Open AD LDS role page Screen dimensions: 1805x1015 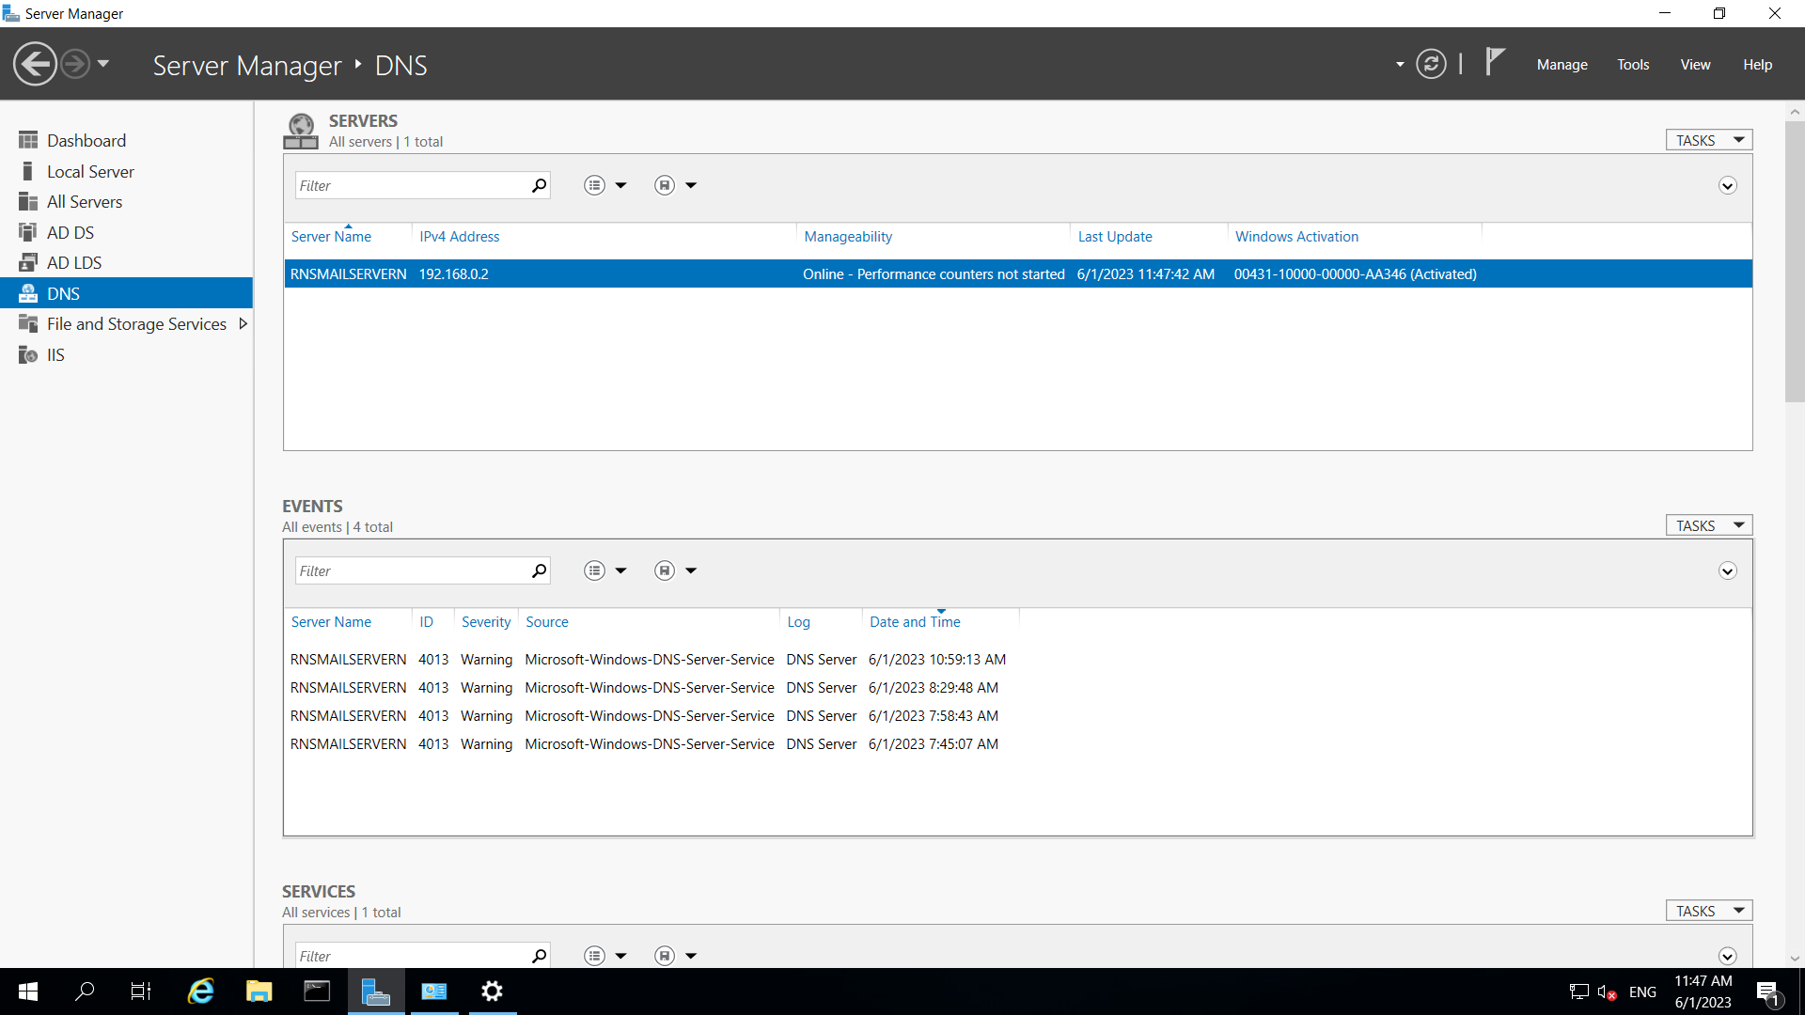126,262
